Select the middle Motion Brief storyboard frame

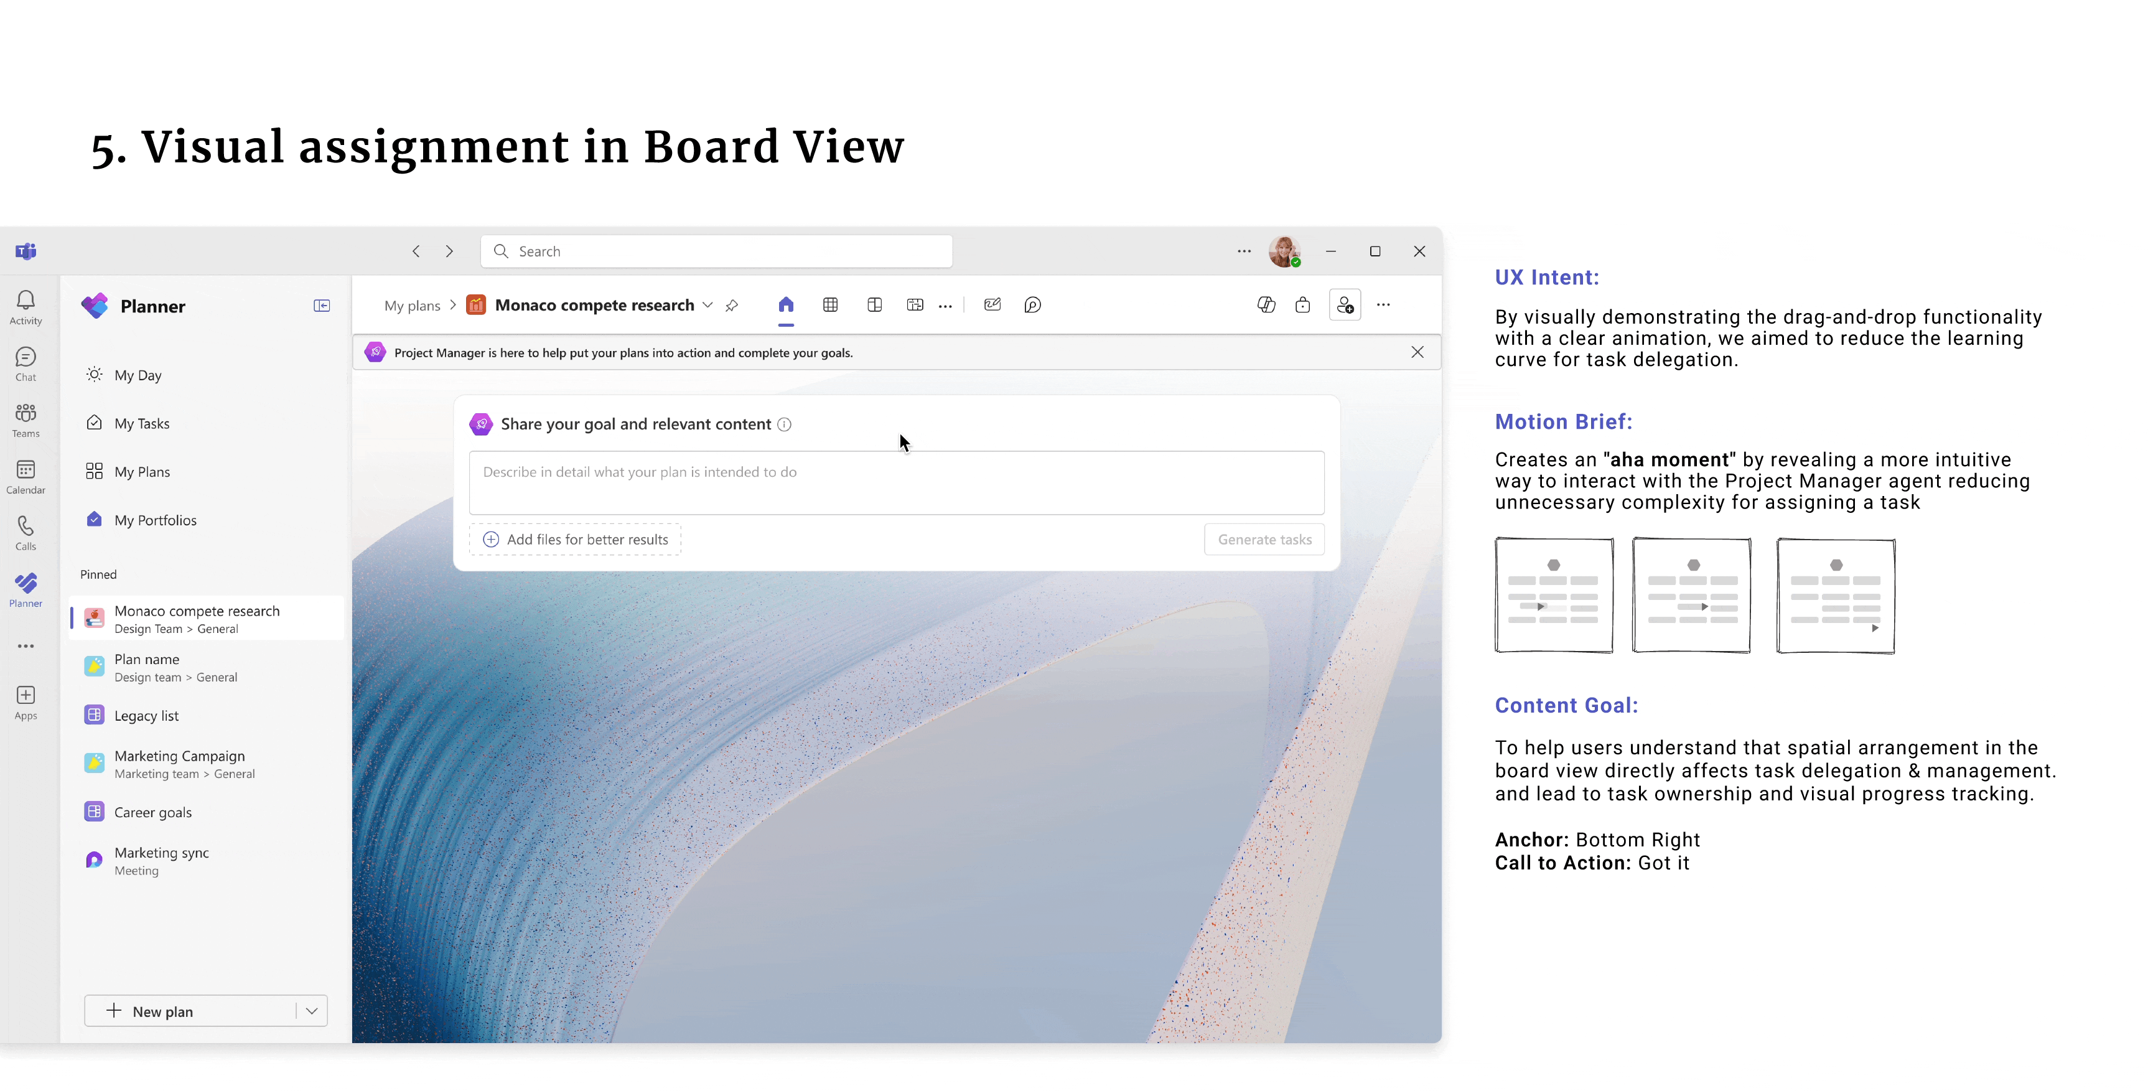1691,596
